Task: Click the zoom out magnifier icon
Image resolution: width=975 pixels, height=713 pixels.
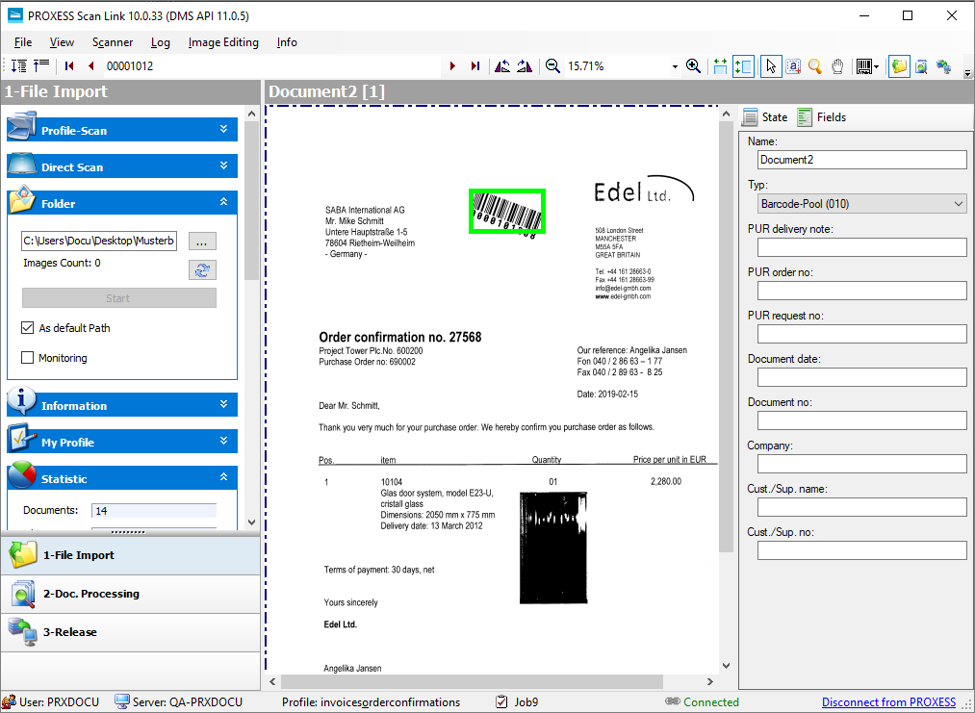Action: [552, 66]
